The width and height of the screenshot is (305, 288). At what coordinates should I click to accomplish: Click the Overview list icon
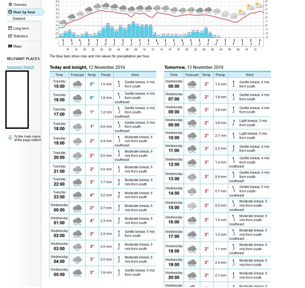pos(10,4)
